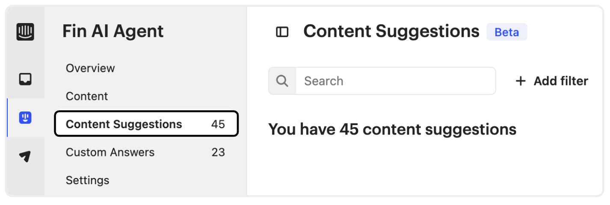Screen dimensions: 610x205
Task: Click the 'You have 45 content suggestions' text
Action: pyautogui.click(x=392, y=129)
